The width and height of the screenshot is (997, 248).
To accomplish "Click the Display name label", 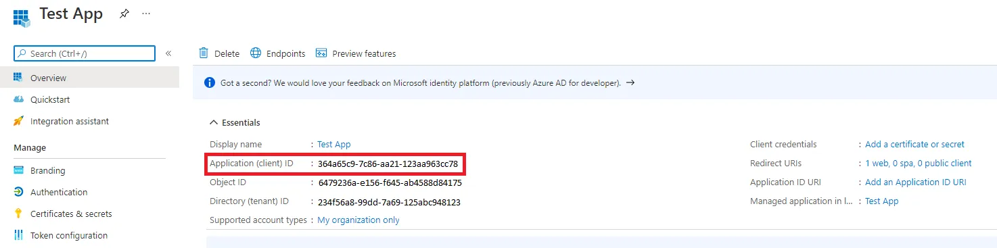I will (x=235, y=144).
